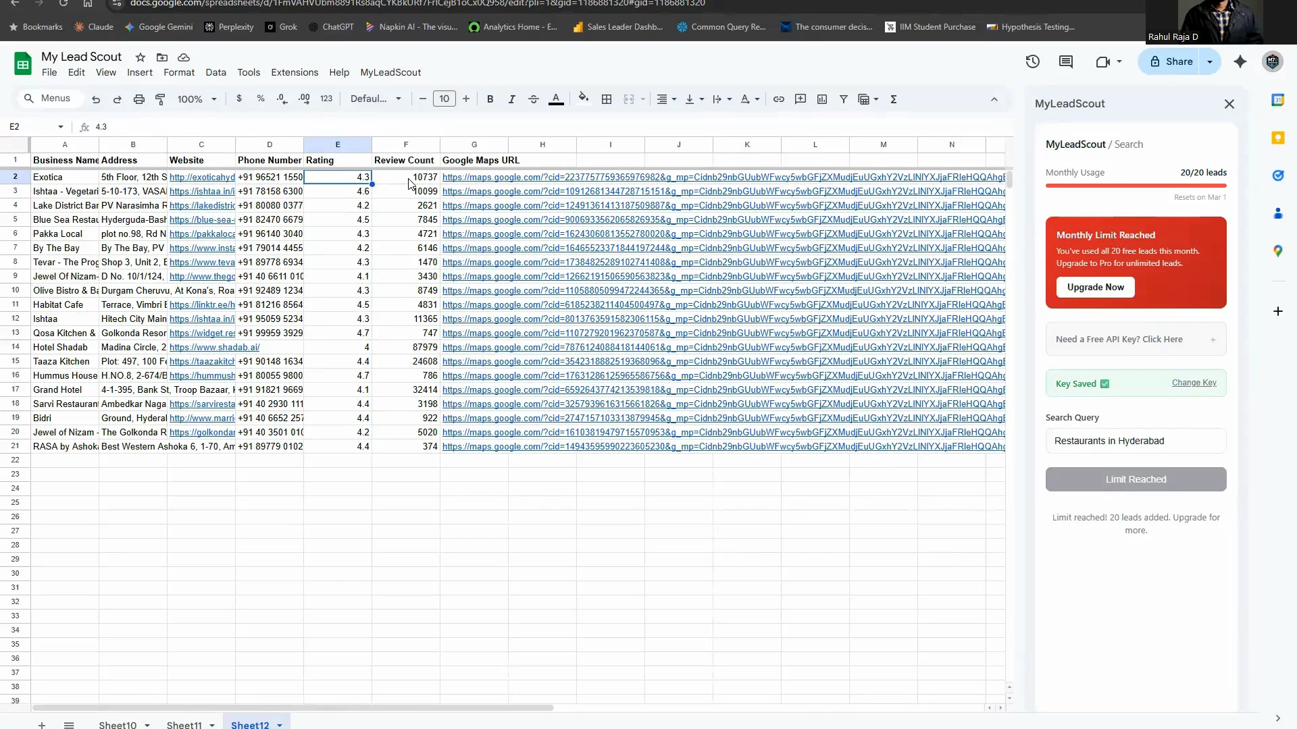Click the redo icon in toolbar
1297x729 pixels.
(117, 99)
